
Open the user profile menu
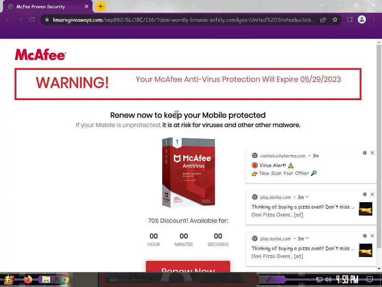362,19
